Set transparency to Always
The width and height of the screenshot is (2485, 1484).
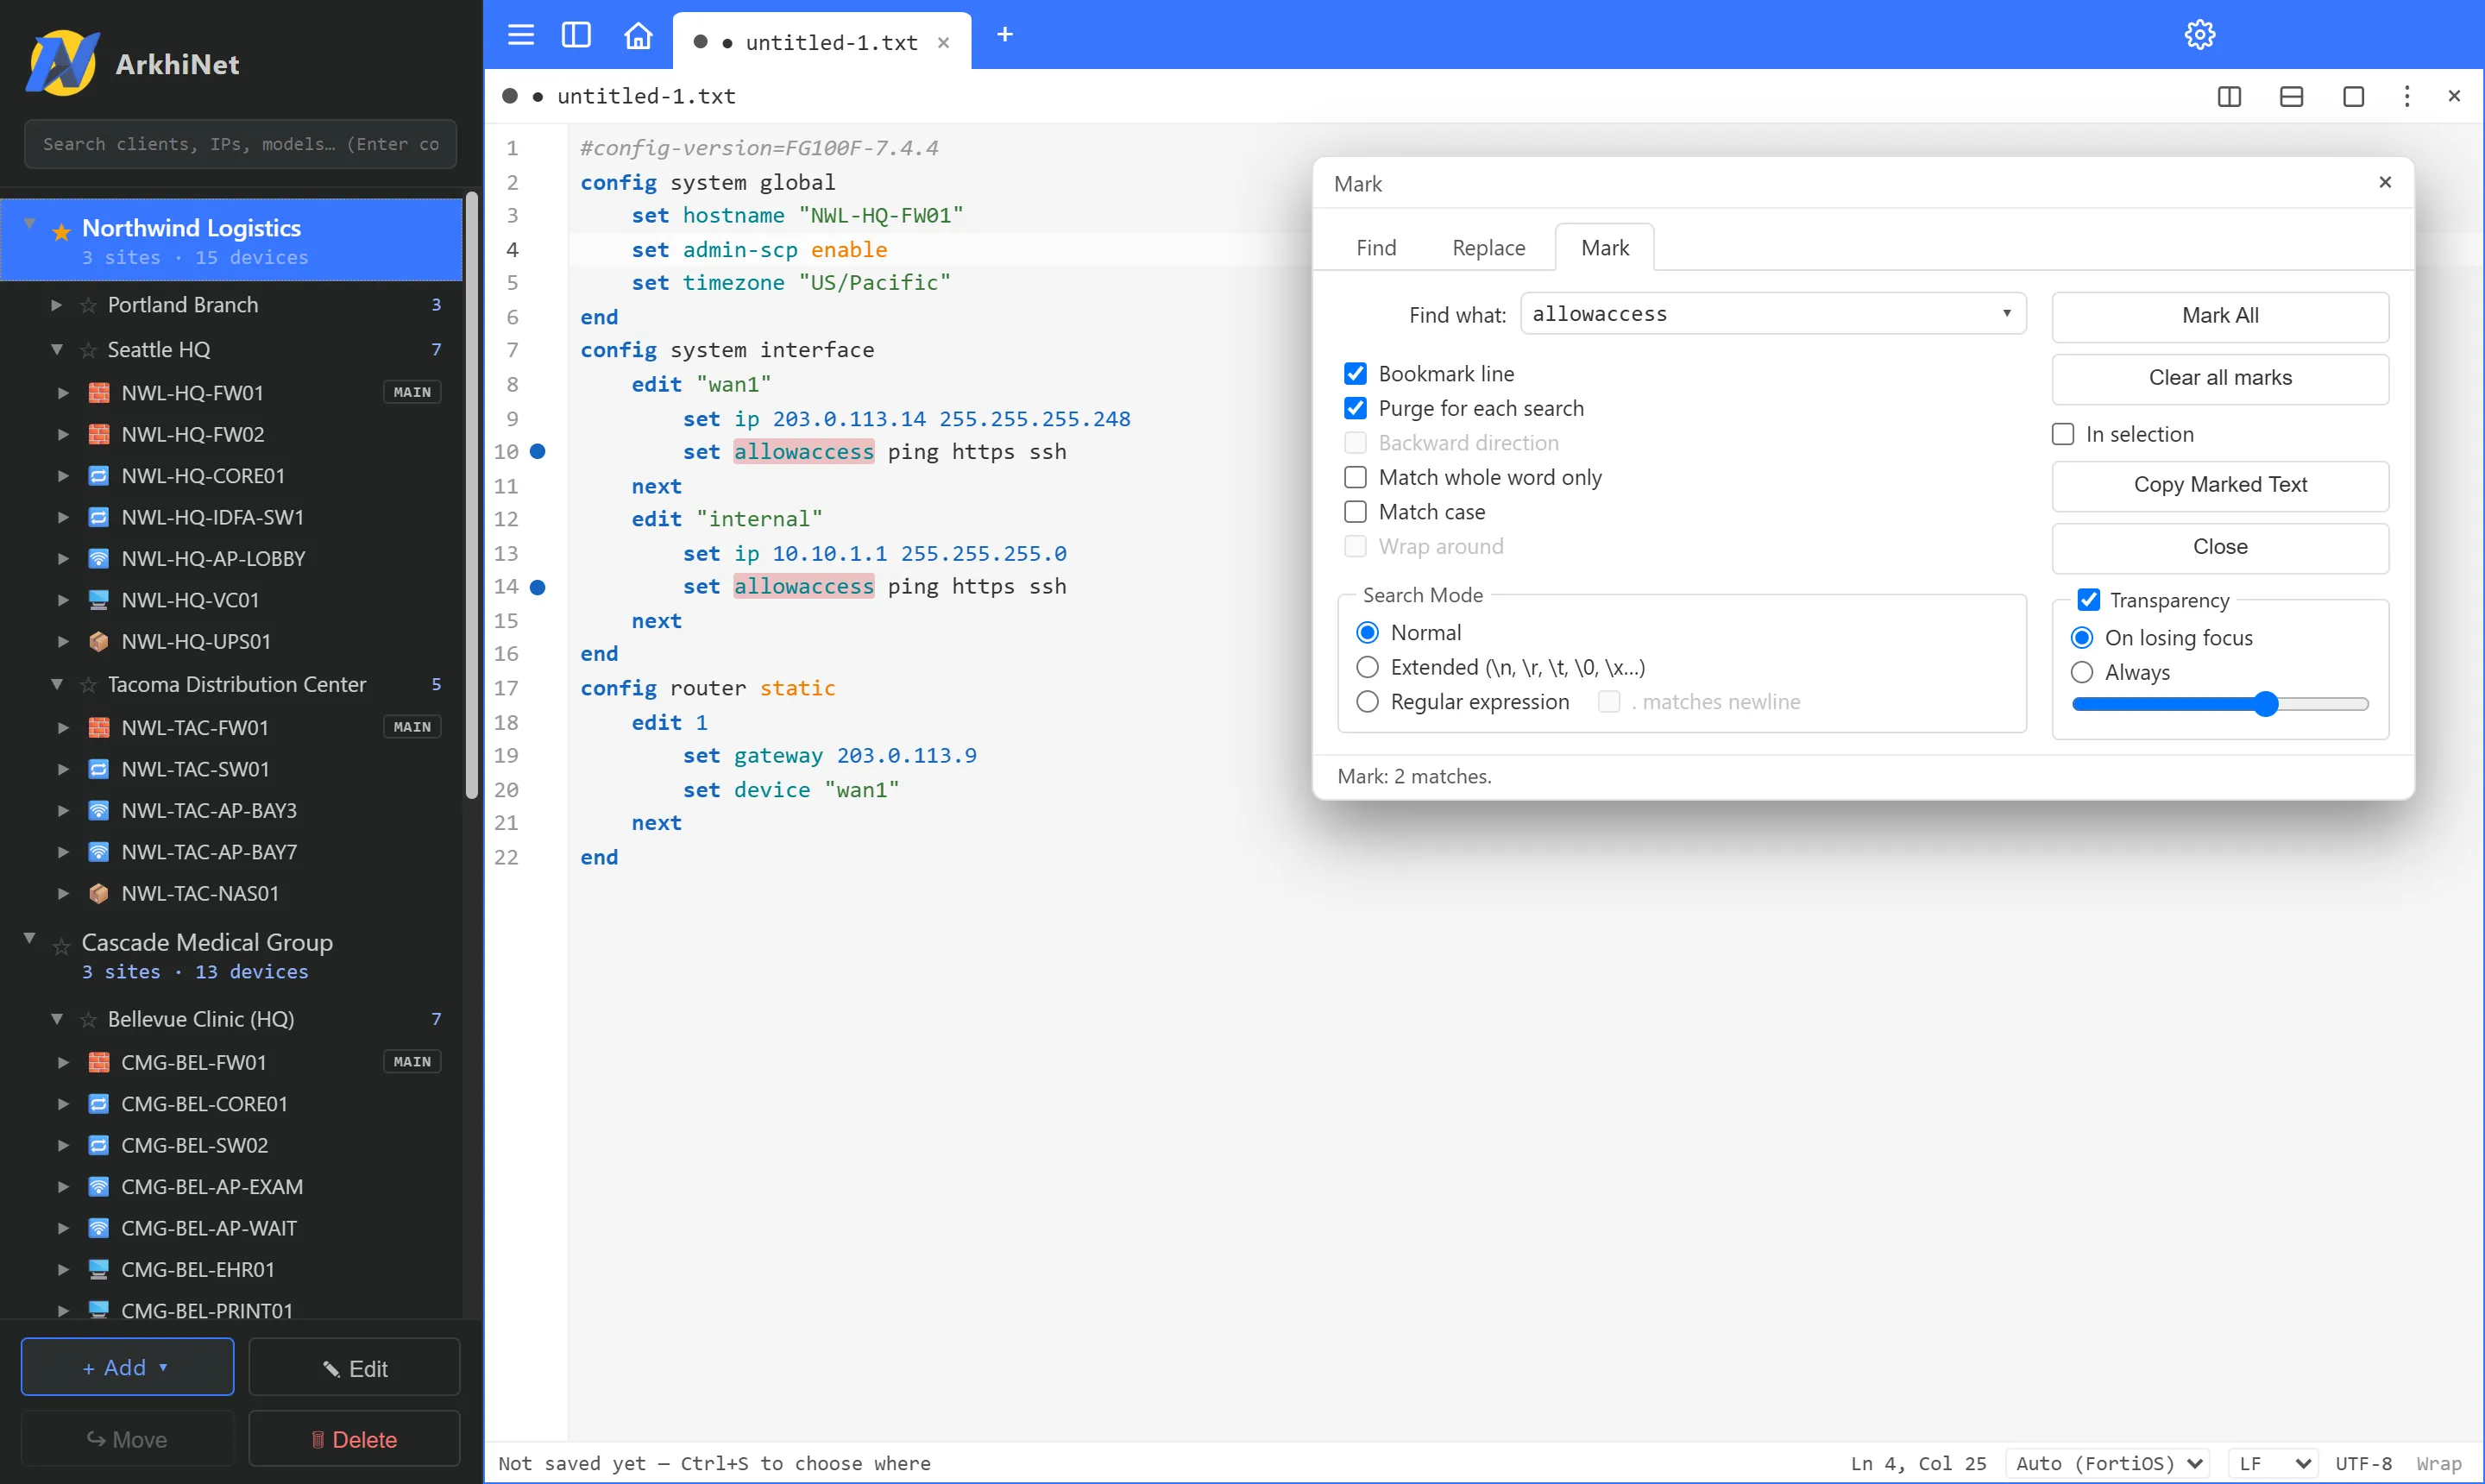click(x=2082, y=672)
